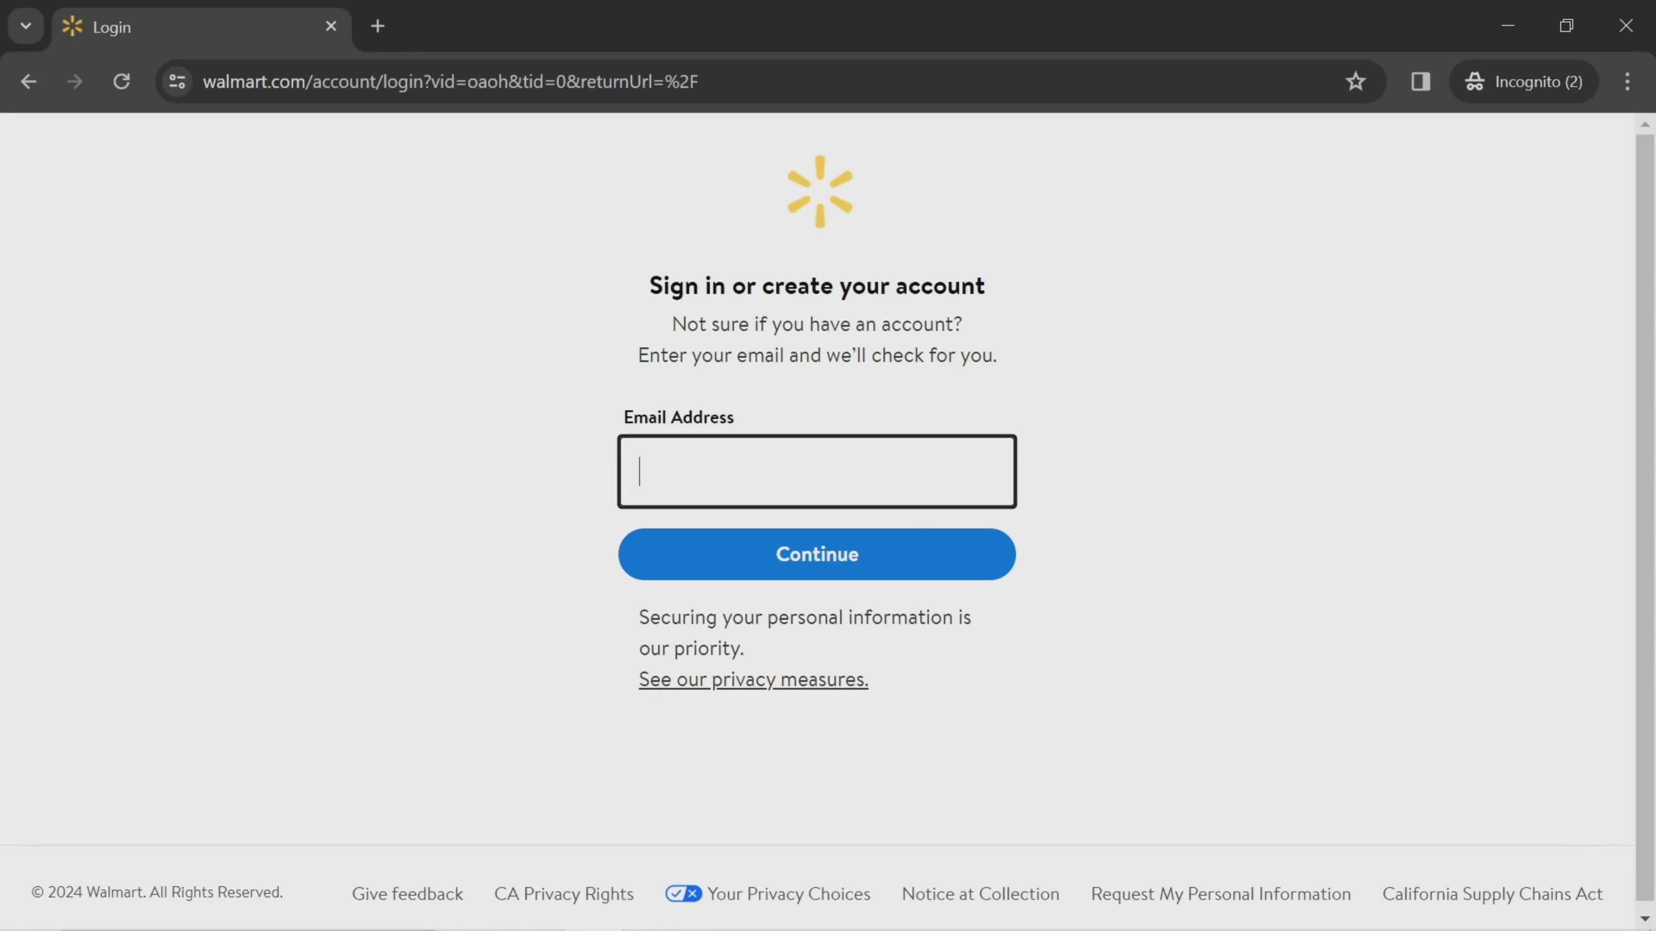
Task: Open the browser tab list dropdown
Action: tap(25, 25)
